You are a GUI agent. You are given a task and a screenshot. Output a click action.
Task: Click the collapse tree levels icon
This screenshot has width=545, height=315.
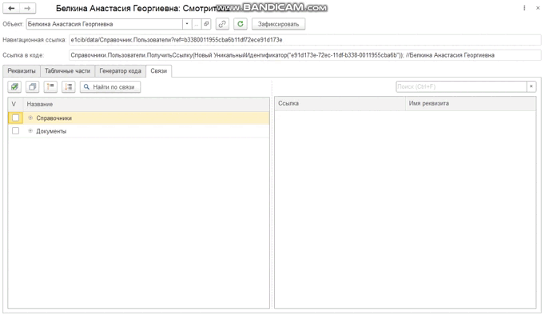tap(50, 87)
